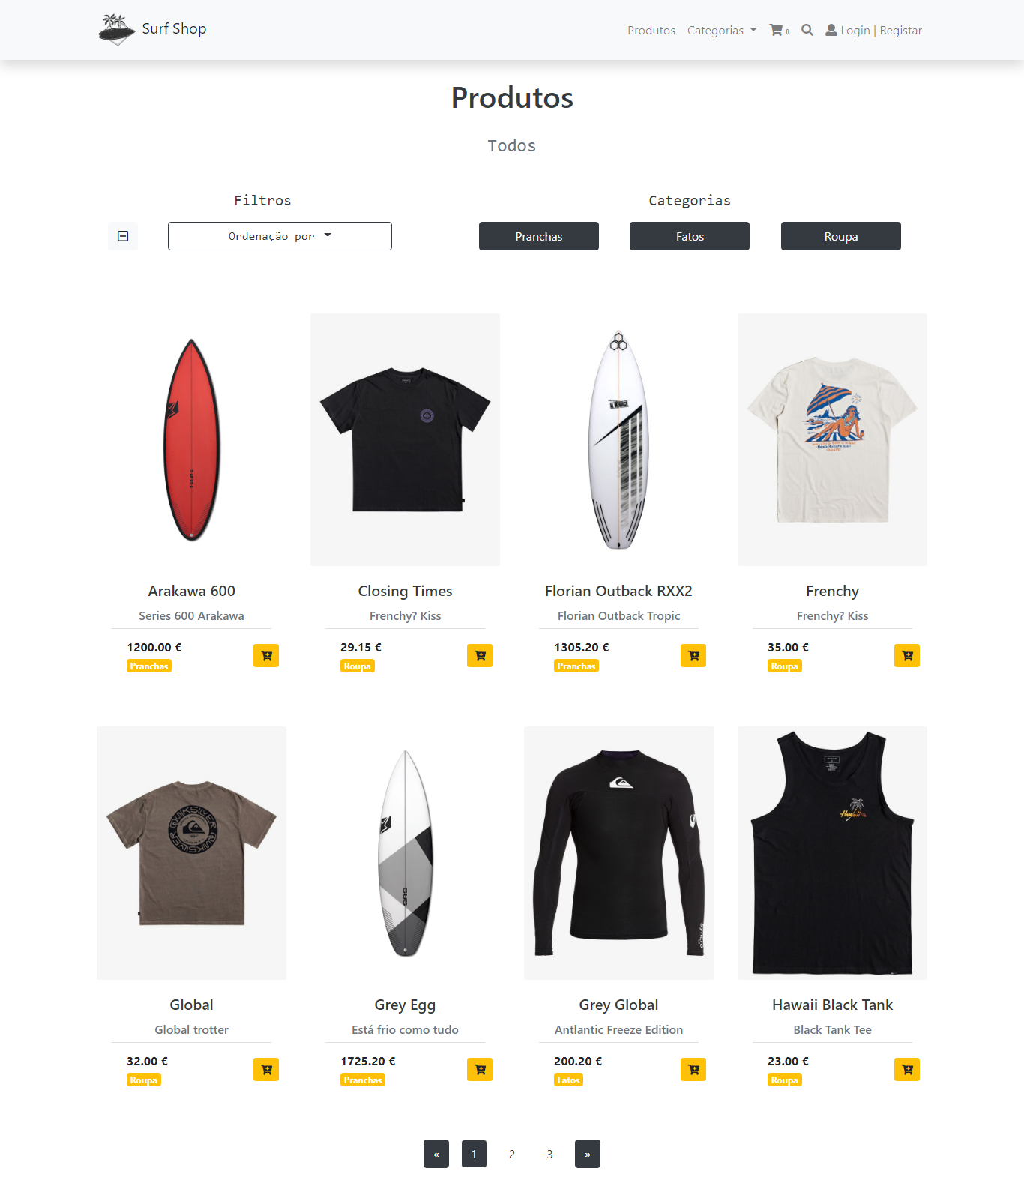Go to next page with » arrow
The image size is (1024, 1204).
click(588, 1154)
